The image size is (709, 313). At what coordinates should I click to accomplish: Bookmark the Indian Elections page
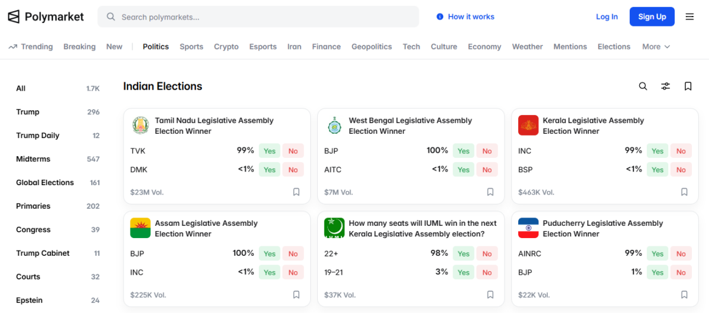point(688,86)
